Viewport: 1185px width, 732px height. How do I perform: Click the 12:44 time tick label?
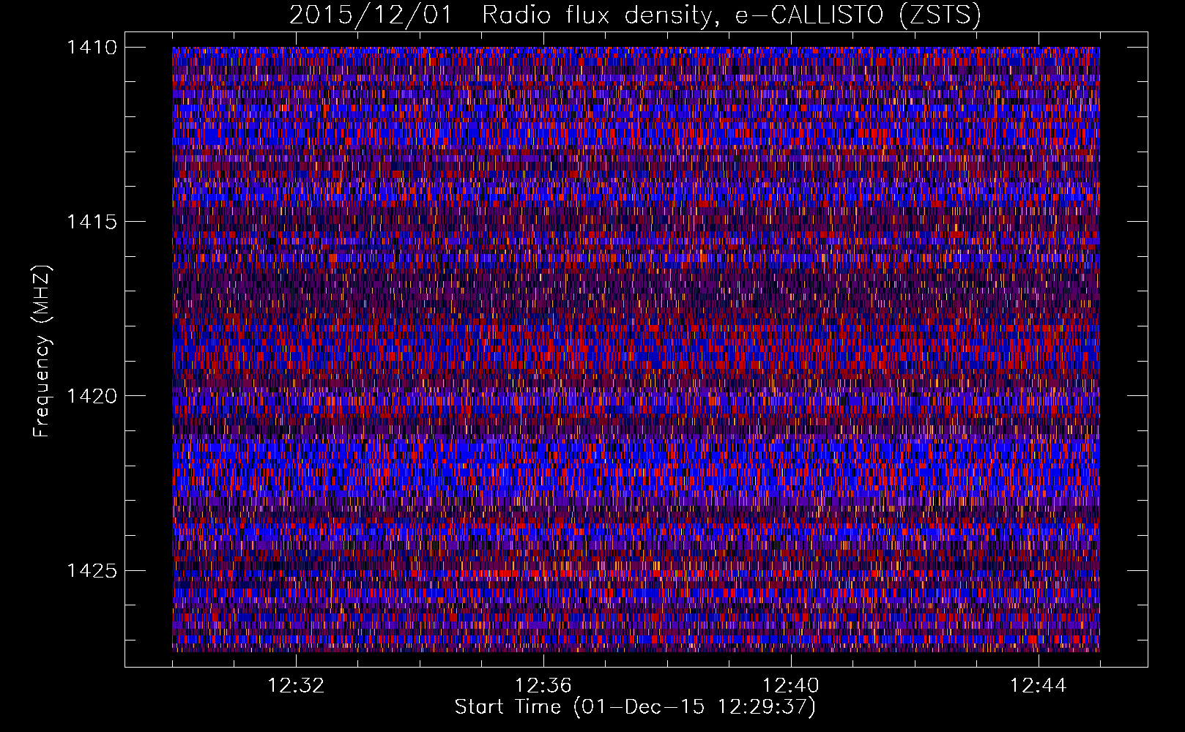pyautogui.click(x=1039, y=686)
